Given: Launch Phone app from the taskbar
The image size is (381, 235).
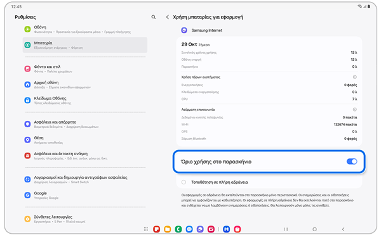Looking at the screenshot, I should click(x=178, y=229).
